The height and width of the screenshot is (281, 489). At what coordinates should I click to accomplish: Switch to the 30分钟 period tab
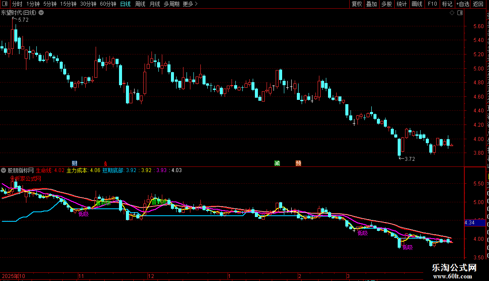(88, 4)
